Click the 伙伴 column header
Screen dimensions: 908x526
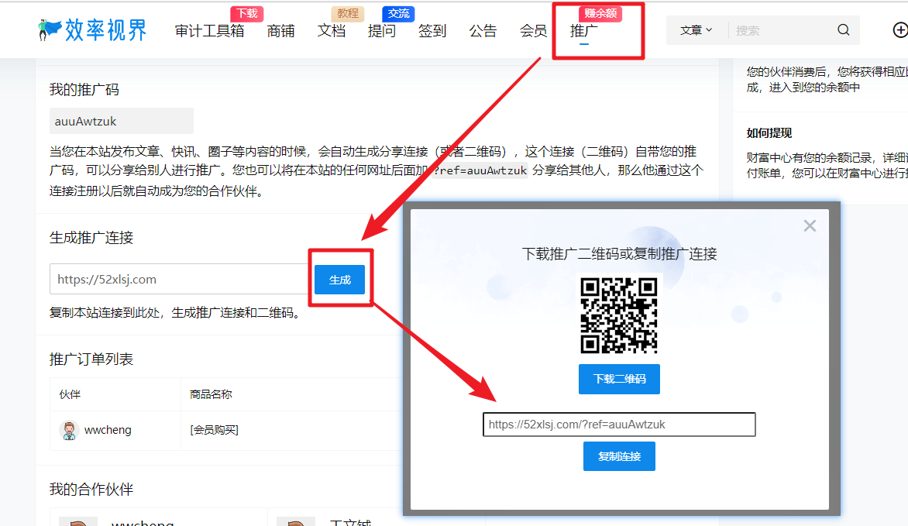coord(70,394)
